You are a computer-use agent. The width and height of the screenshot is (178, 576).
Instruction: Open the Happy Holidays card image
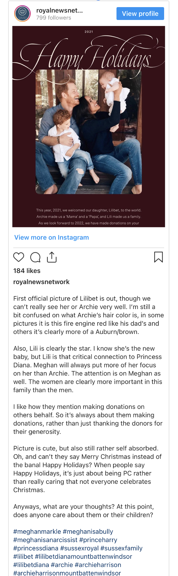(89, 126)
